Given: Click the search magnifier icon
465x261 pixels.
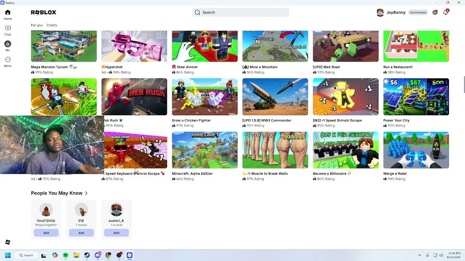Looking at the screenshot, I should 197,12.
